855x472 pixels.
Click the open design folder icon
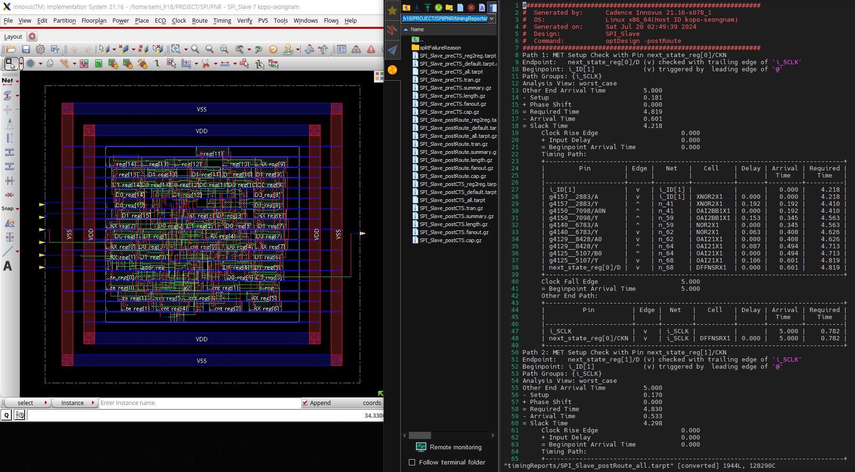tap(11, 49)
